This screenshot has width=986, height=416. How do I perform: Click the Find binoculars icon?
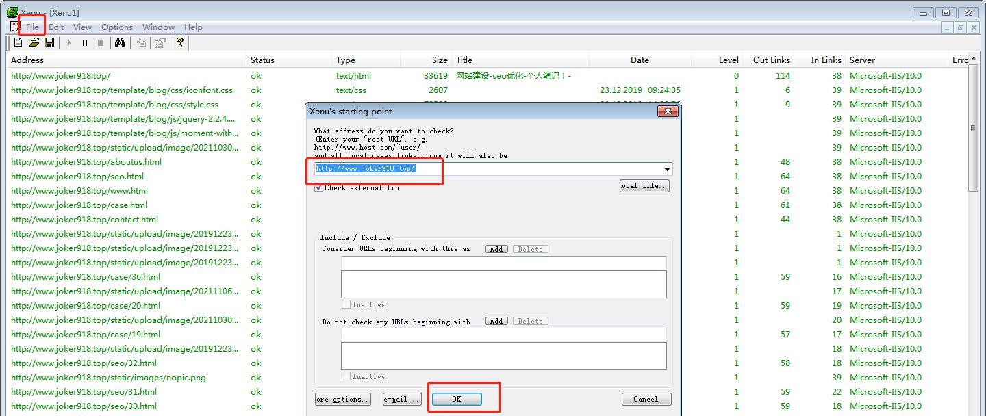coord(120,42)
